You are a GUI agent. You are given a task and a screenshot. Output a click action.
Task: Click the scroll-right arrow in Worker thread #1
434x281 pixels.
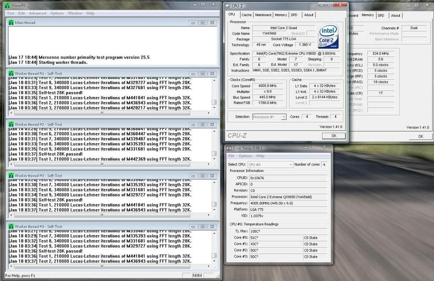(x=209, y=113)
